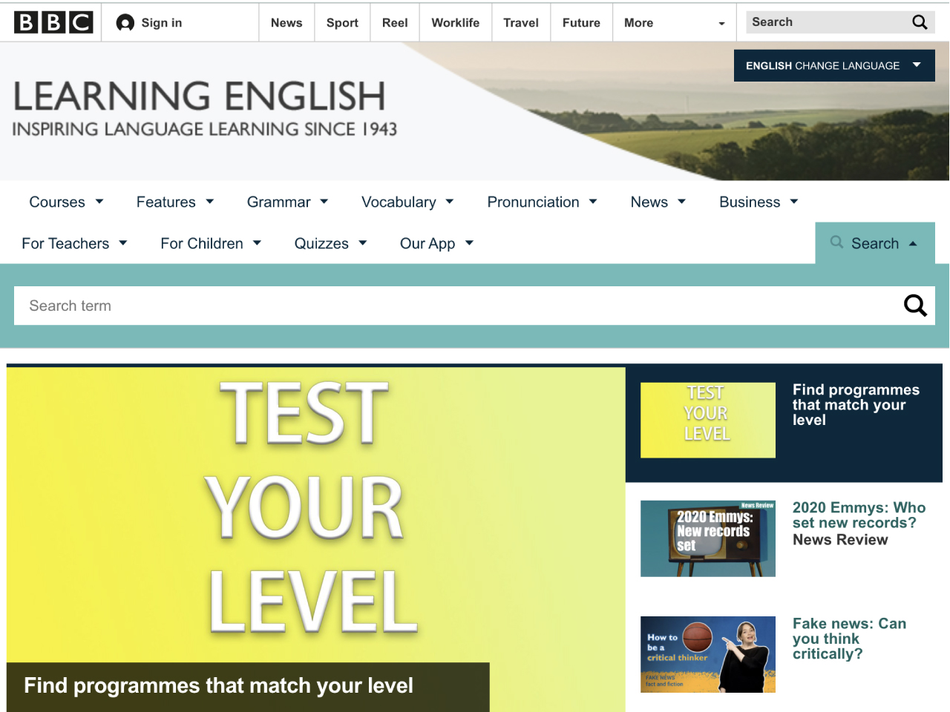Open the large Test Your Level banner
950x712 pixels.
point(316,515)
